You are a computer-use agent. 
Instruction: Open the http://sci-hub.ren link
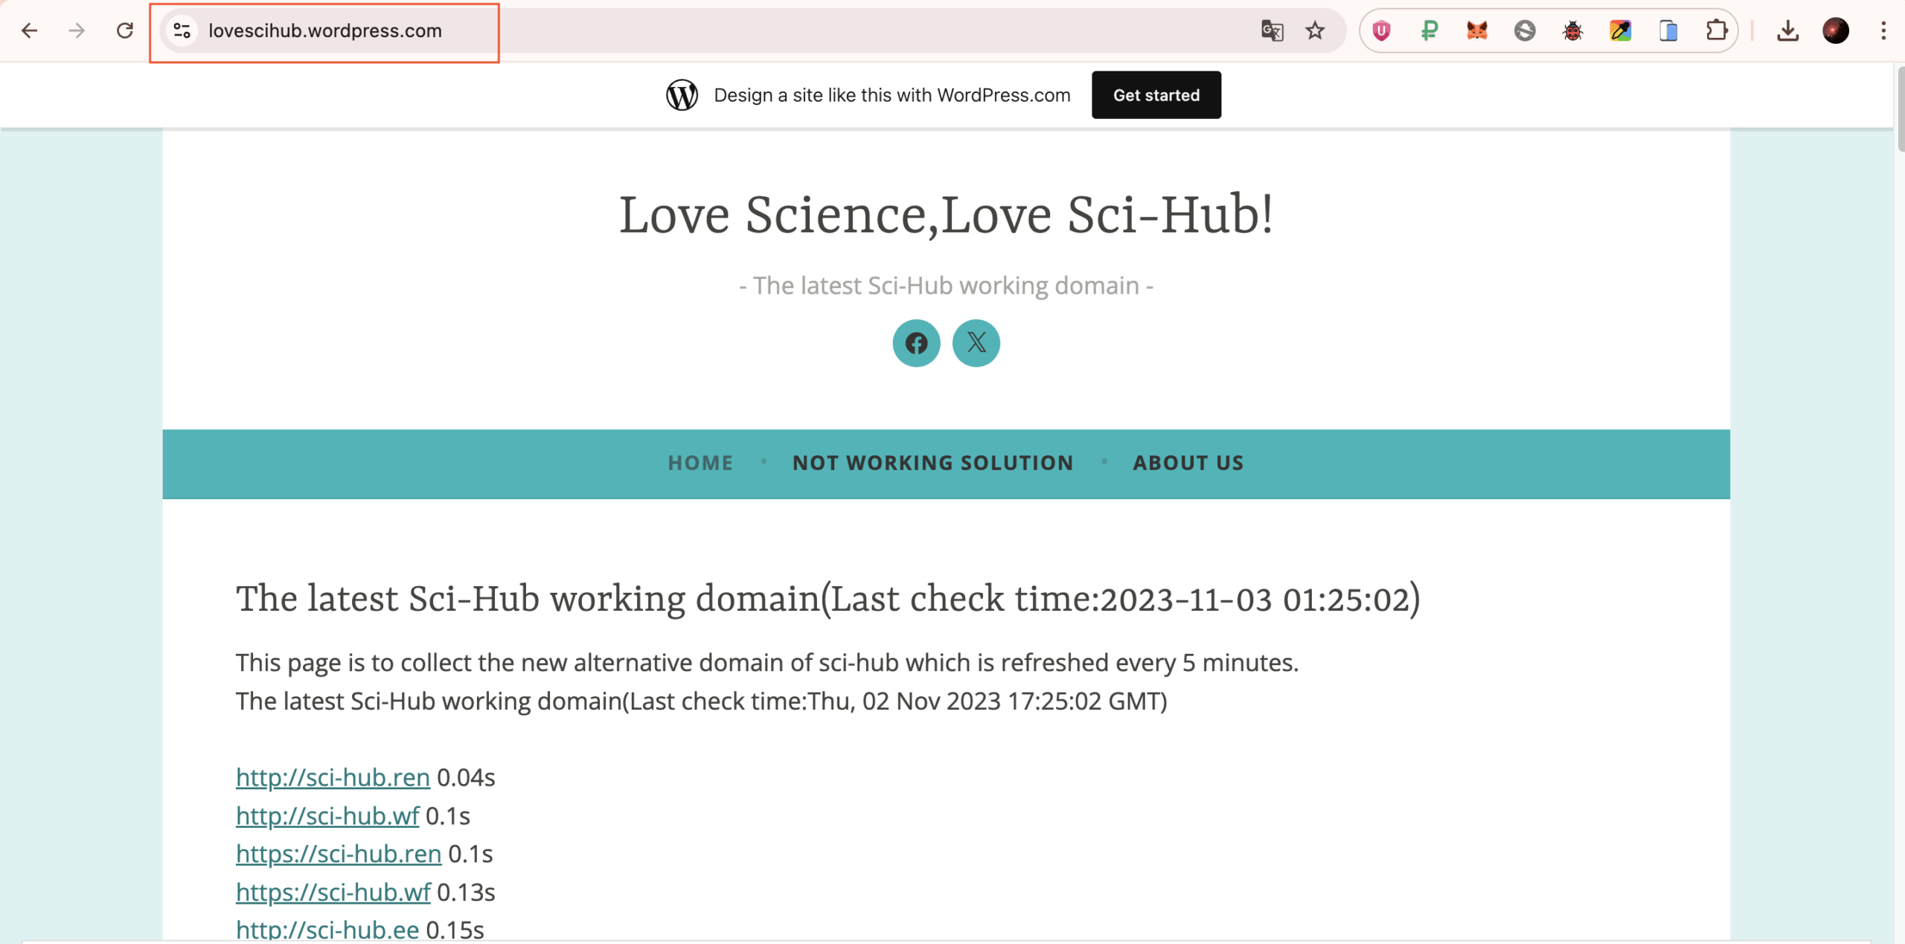click(333, 777)
